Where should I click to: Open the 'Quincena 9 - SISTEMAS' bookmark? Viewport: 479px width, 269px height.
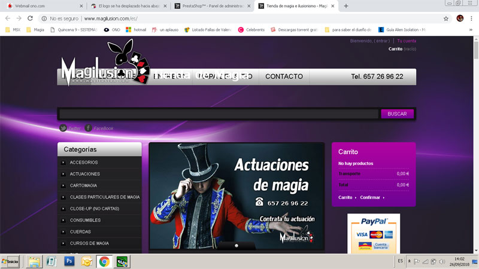74,29
